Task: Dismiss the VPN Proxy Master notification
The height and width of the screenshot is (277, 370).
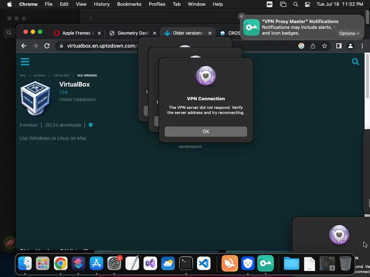Action: pos(241,16)
